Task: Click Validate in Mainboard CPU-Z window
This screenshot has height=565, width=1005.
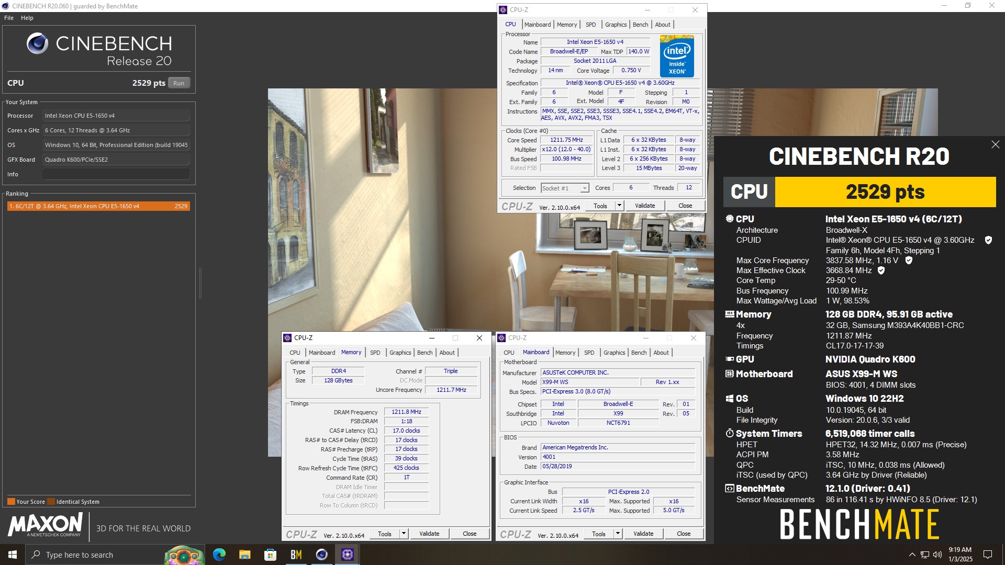Action: coord(643,534)
